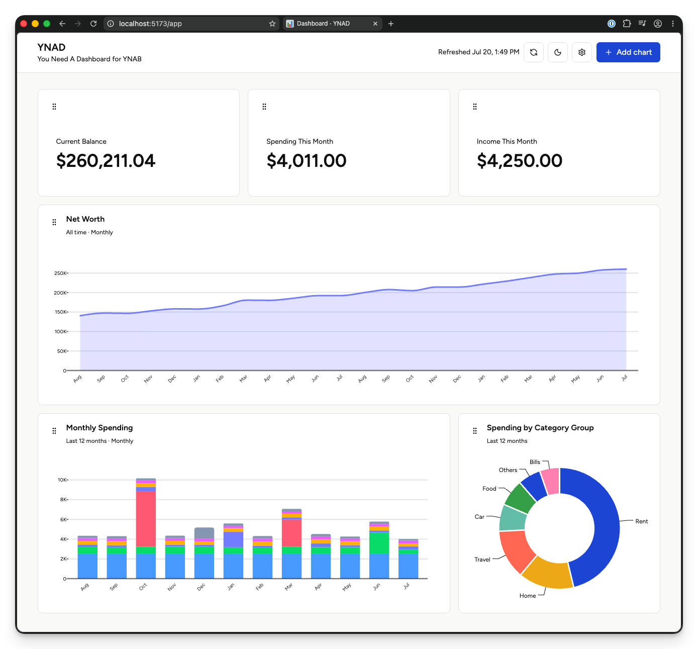This screenshot has height=649, width=698.
Task: Click the 10K axis label in Monthly Spending
Action: pos(62,480)
